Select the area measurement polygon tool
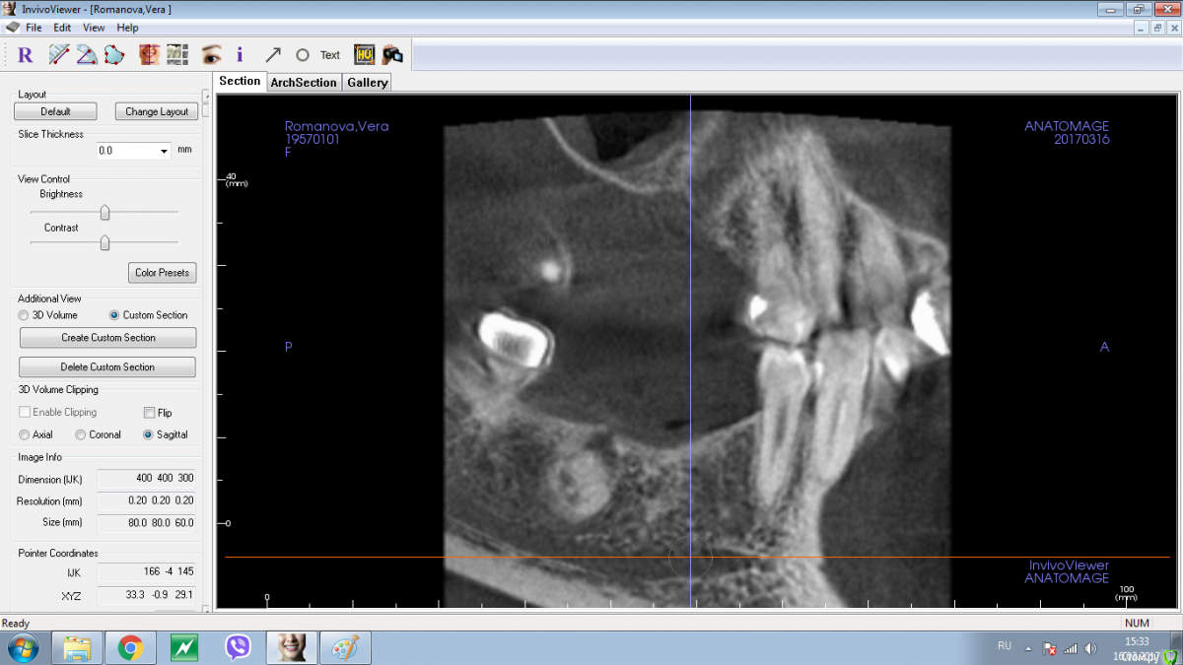This screenshot has height=665, width=1183. pos(114,55)
